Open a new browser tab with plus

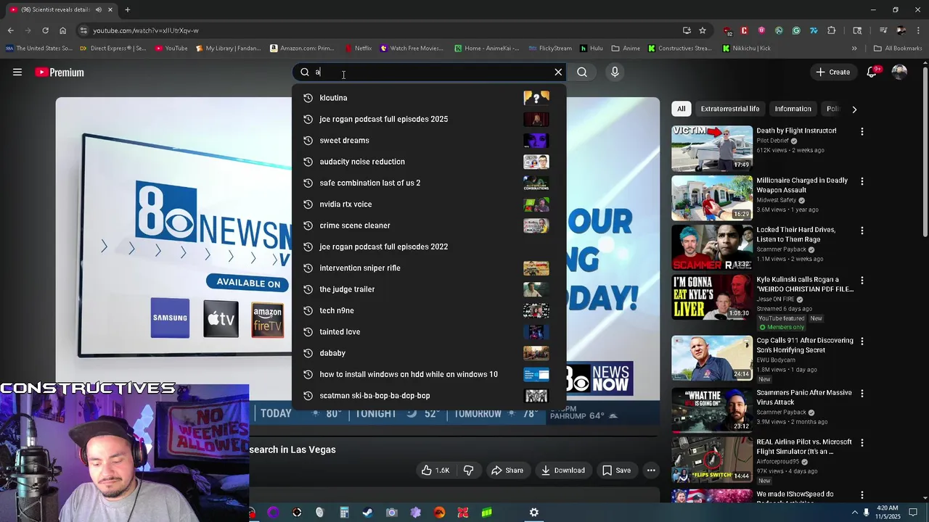(127, 9)
